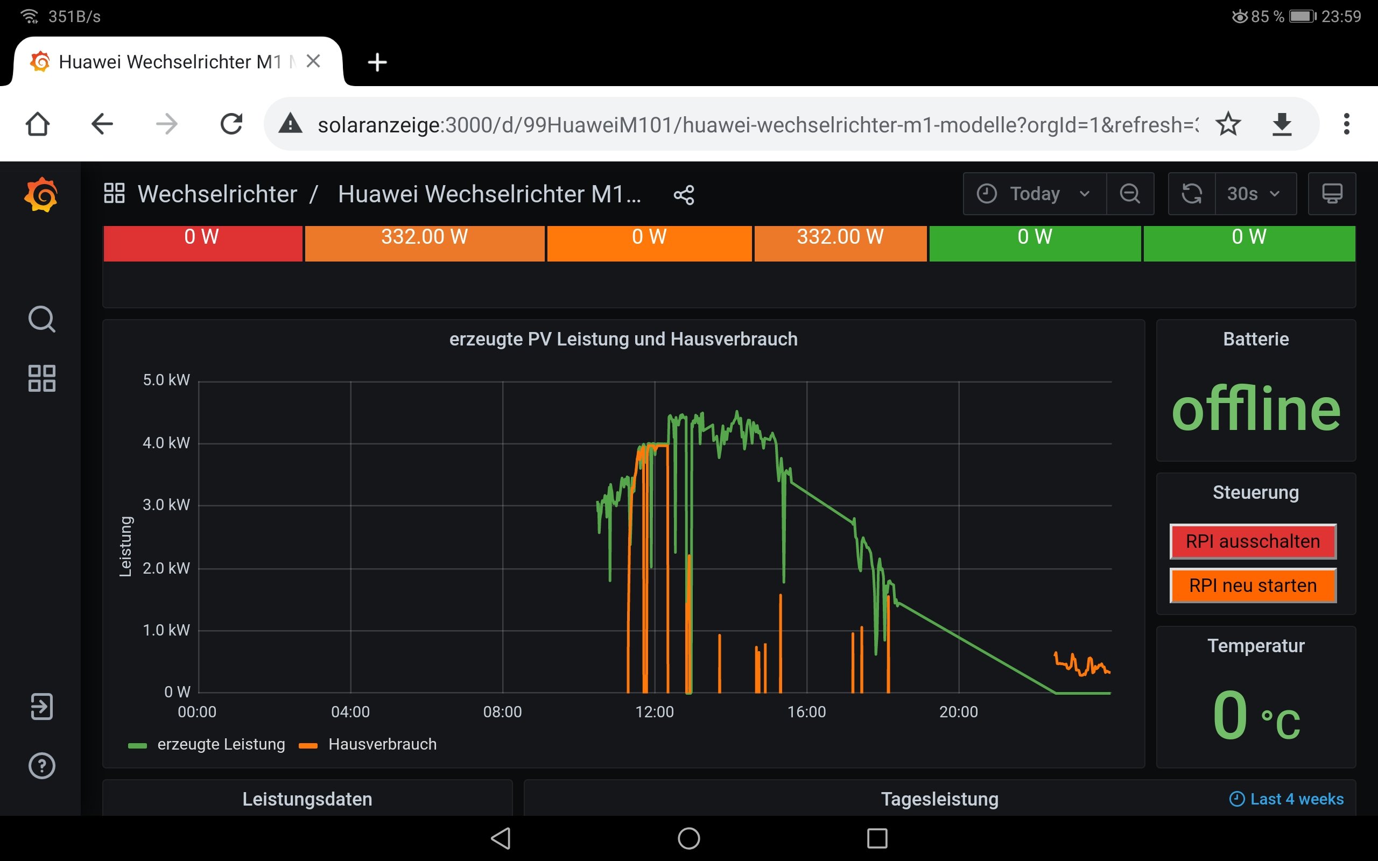Screen dimensions: 1378x861
Task: Refresh dashboard using circular arrows icon
Action: [x=1191, y=194]
